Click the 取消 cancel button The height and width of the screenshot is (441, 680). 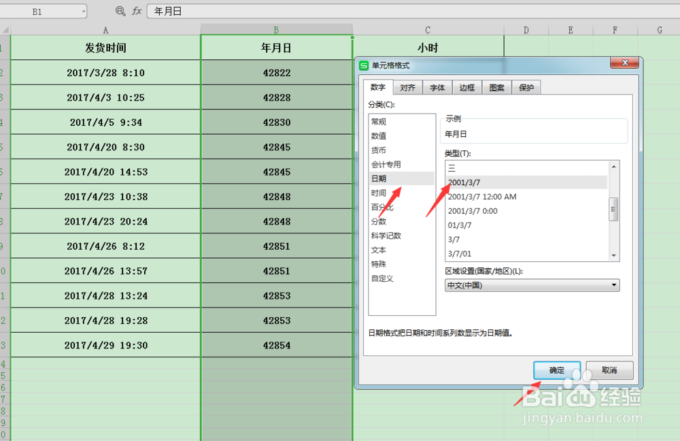tap(609, 370)
